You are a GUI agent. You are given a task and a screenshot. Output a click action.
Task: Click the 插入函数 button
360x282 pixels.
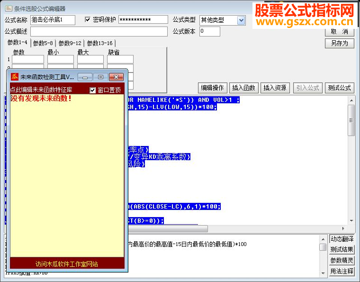(x=244, y=88)
